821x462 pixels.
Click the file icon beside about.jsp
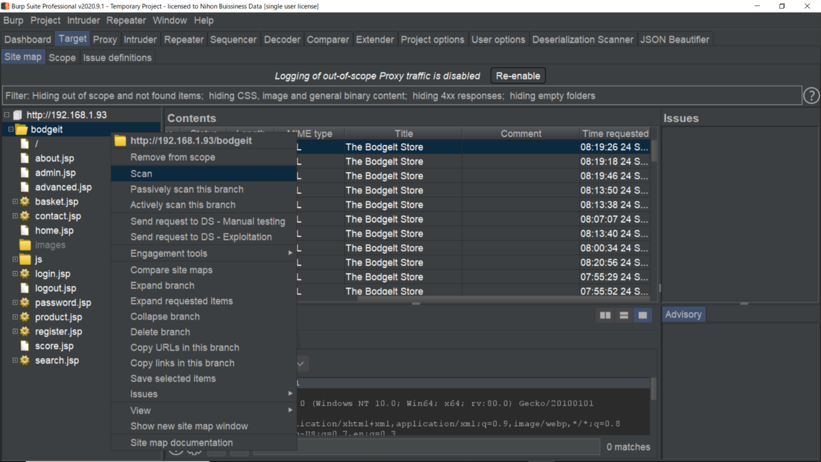click(x=25, y=158)
